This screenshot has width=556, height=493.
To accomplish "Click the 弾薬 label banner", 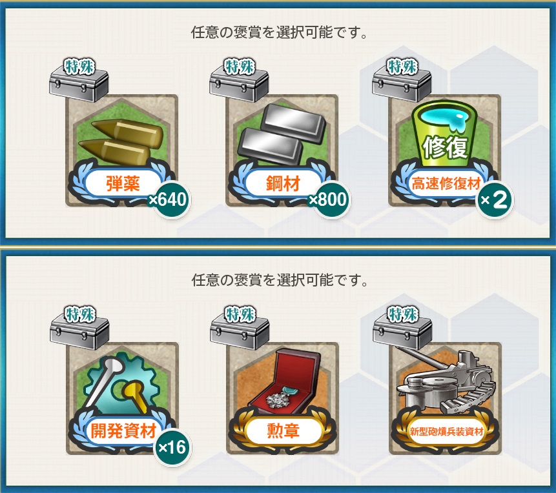I will click(x=123, y=184).
